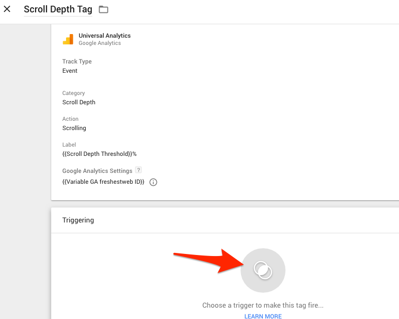
Task: Click the Triggering section header
Action: tap(78, 220)
